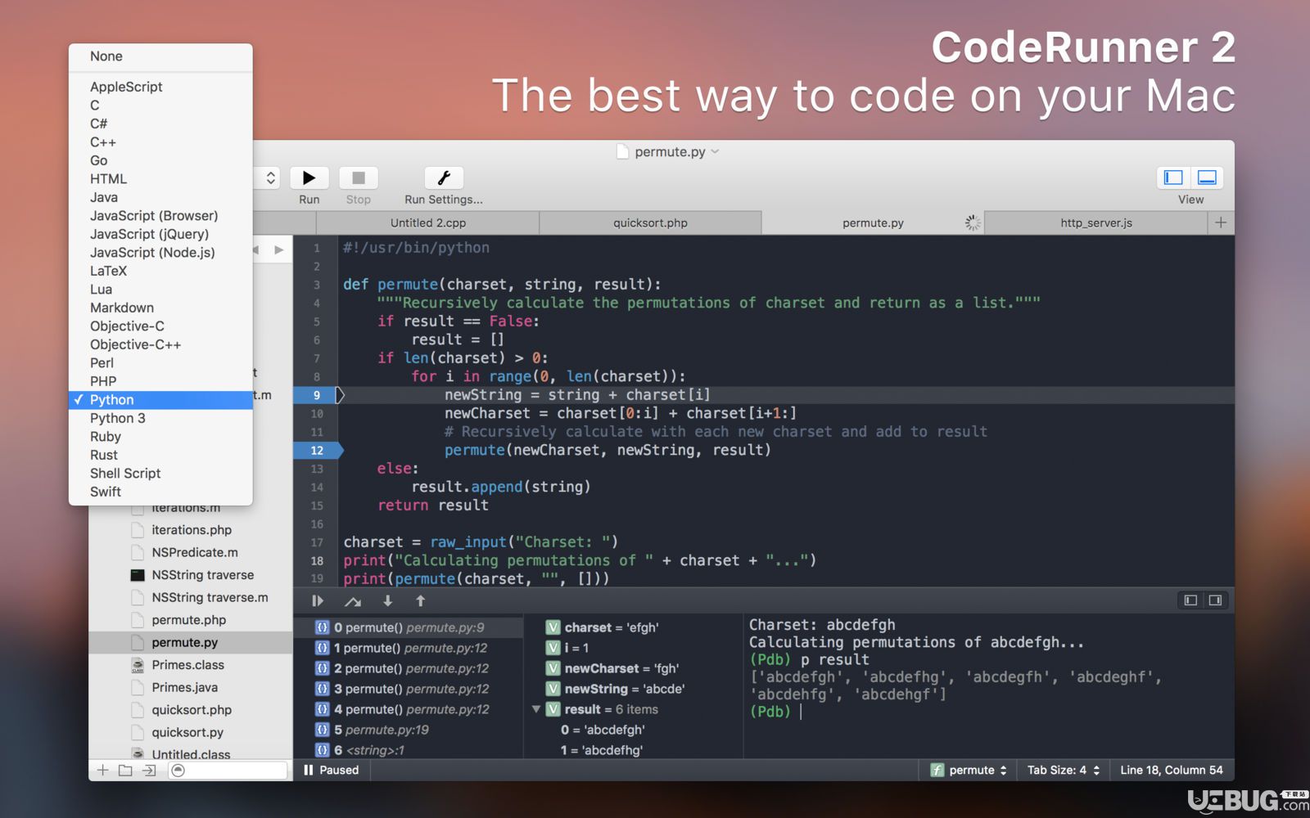Choose None in the language menu
This screenshot has height=818, width=1310.
point(160,56)
